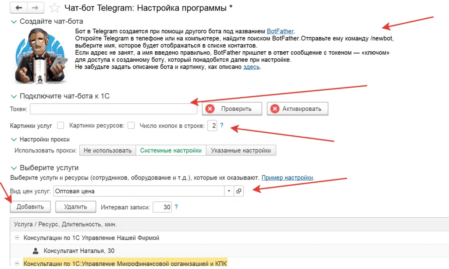Enable the Картинки ресурсов checkbox
The image size is (449, 269).
pyautogui.click(x=131, y=125)
